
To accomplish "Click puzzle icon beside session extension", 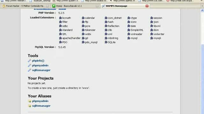I will [x=152, y=18].
